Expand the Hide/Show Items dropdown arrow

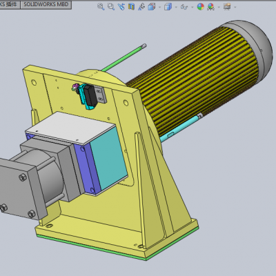point(193,7)
